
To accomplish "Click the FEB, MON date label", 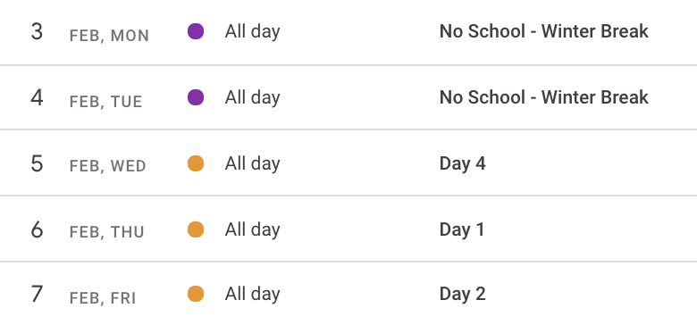I will coord(109,36).
